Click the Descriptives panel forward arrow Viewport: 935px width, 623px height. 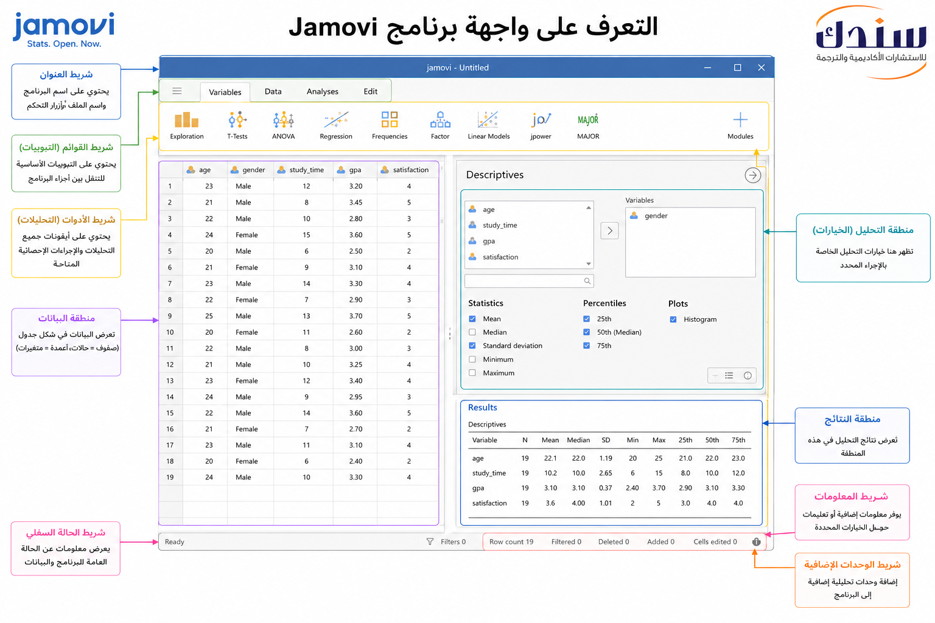tap(753, 175)
